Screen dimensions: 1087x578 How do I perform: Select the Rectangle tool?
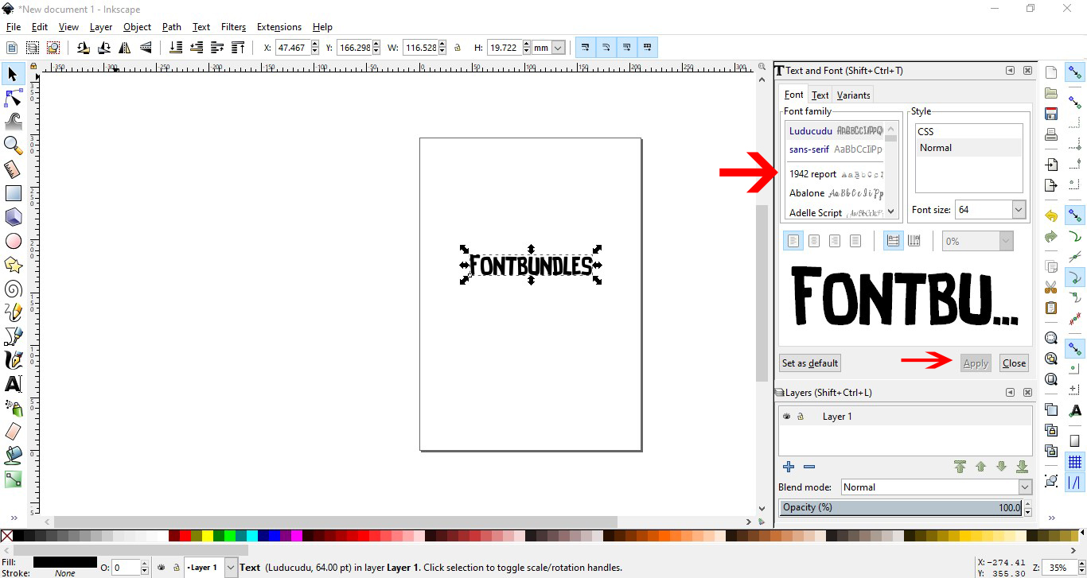point(13,193)
